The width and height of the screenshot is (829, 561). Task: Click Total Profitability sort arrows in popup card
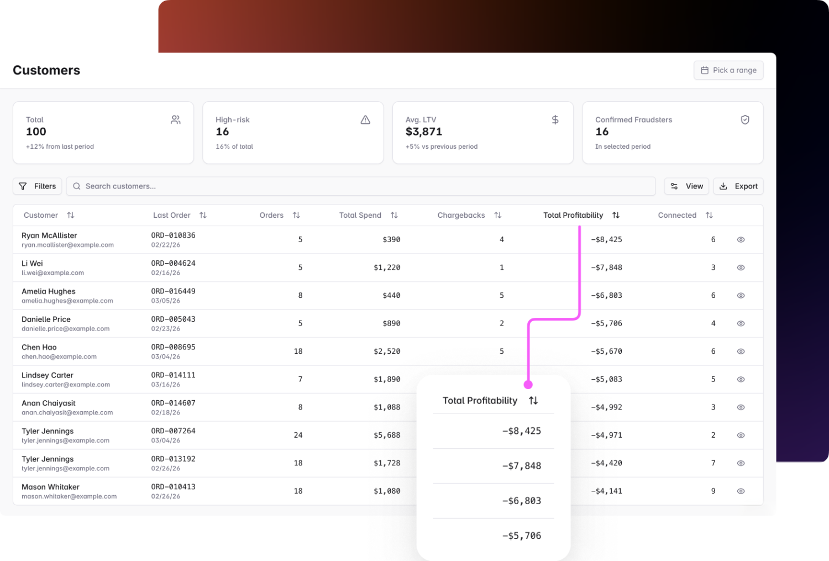[x=533, y=400]
